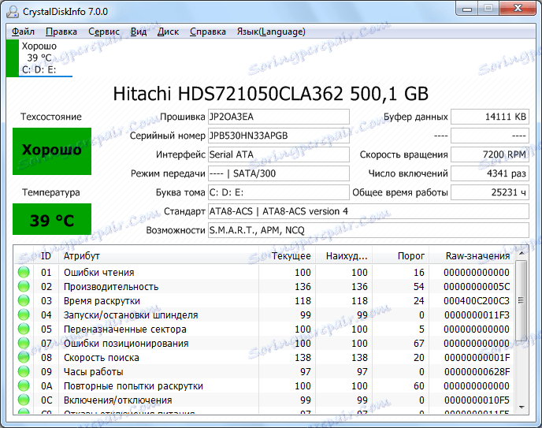Select the Включения/отключения row
The height and width of the screenshot is (428, 542).
pos(265,400)
